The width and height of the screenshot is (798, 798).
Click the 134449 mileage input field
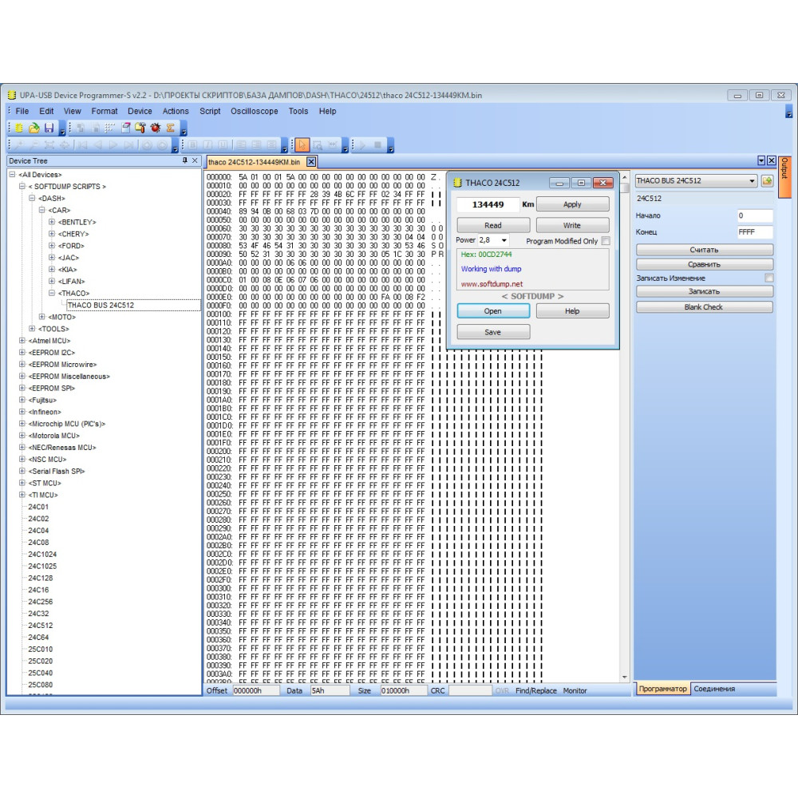click(488, 204)
